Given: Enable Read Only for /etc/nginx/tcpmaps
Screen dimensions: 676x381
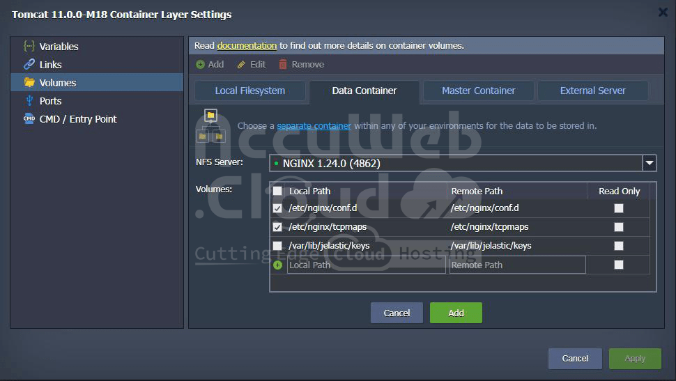Looking at the screenshot, I should (x=619, y=227).
